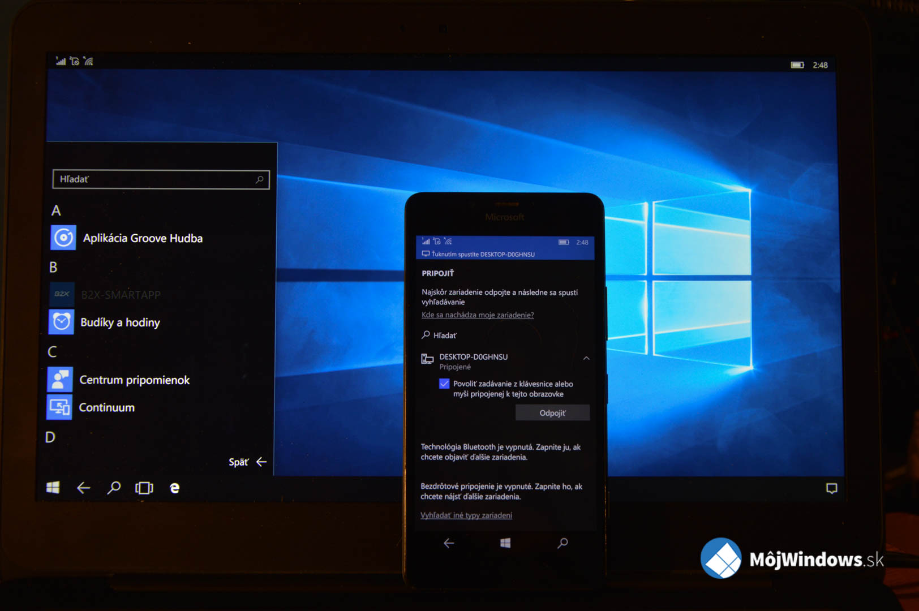Viewport: 919px width, 611px height.
Task: Tap the PRIPOJIŤ heading on phone
Action: click(438, 273)
